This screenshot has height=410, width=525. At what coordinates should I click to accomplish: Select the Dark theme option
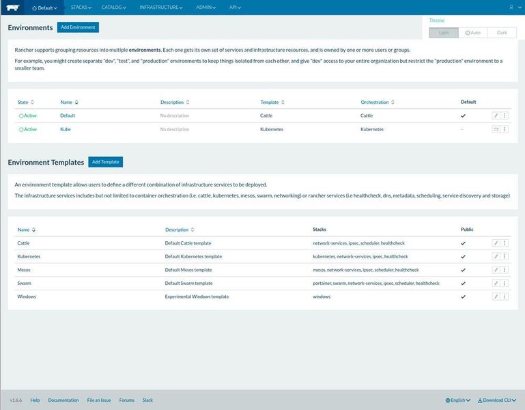[502, 33]
